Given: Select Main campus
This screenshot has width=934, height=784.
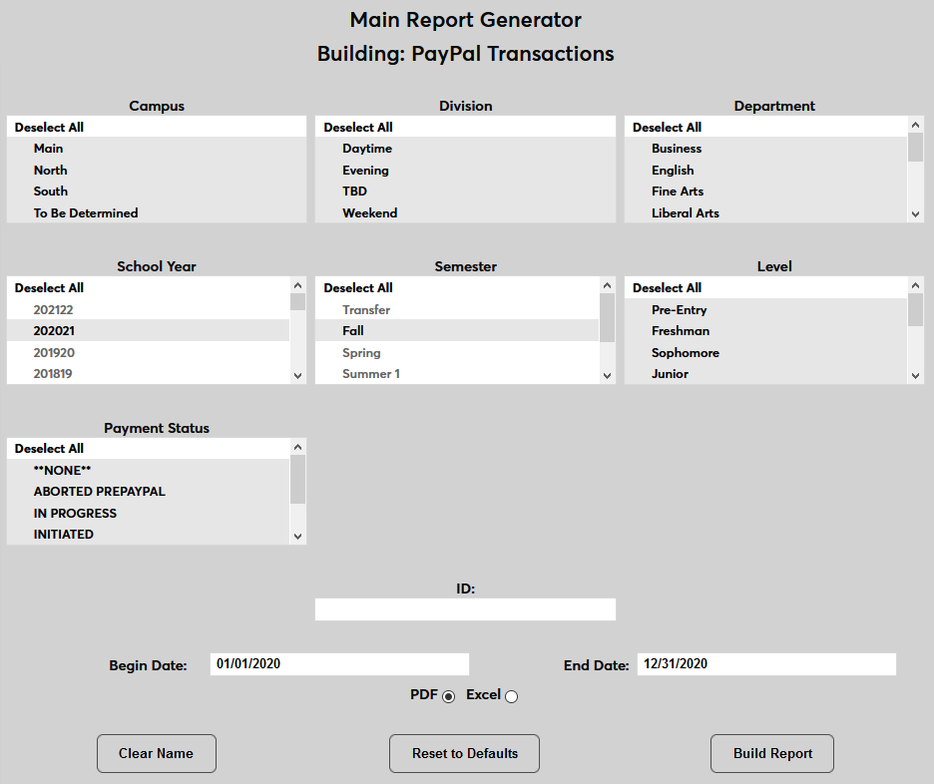Looking at the screenshot, I should [x=156, y=149].
